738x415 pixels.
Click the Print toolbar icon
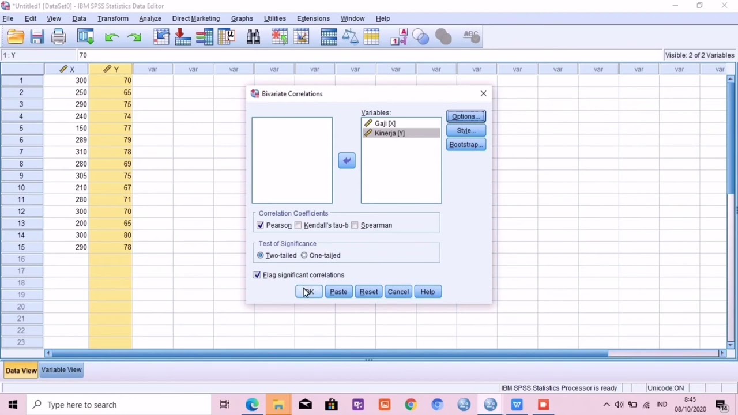(x=58, y=37)
